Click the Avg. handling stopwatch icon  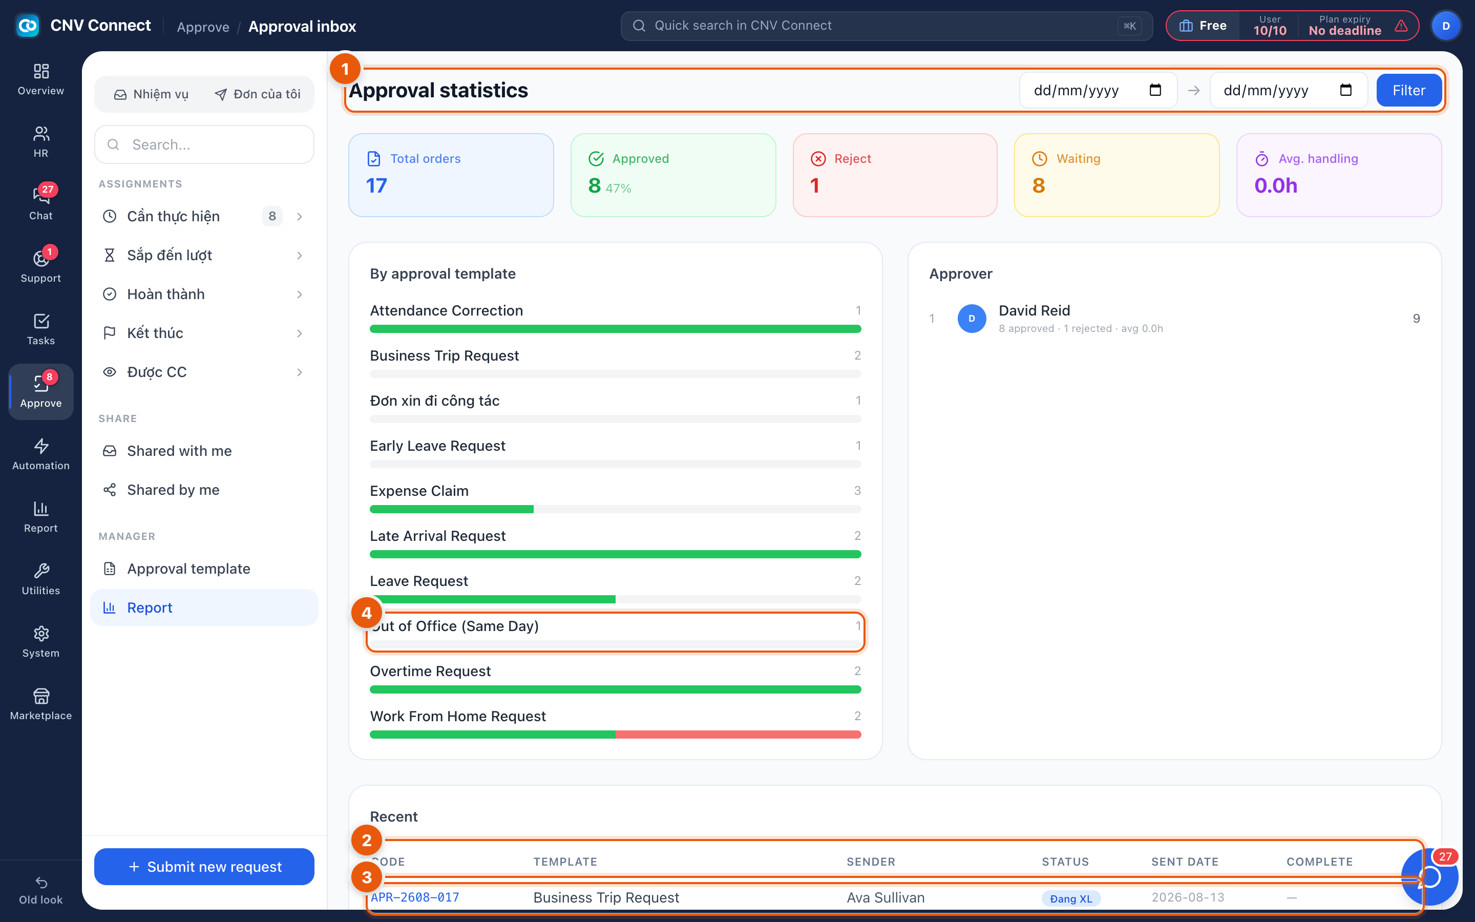(1261, 159)
